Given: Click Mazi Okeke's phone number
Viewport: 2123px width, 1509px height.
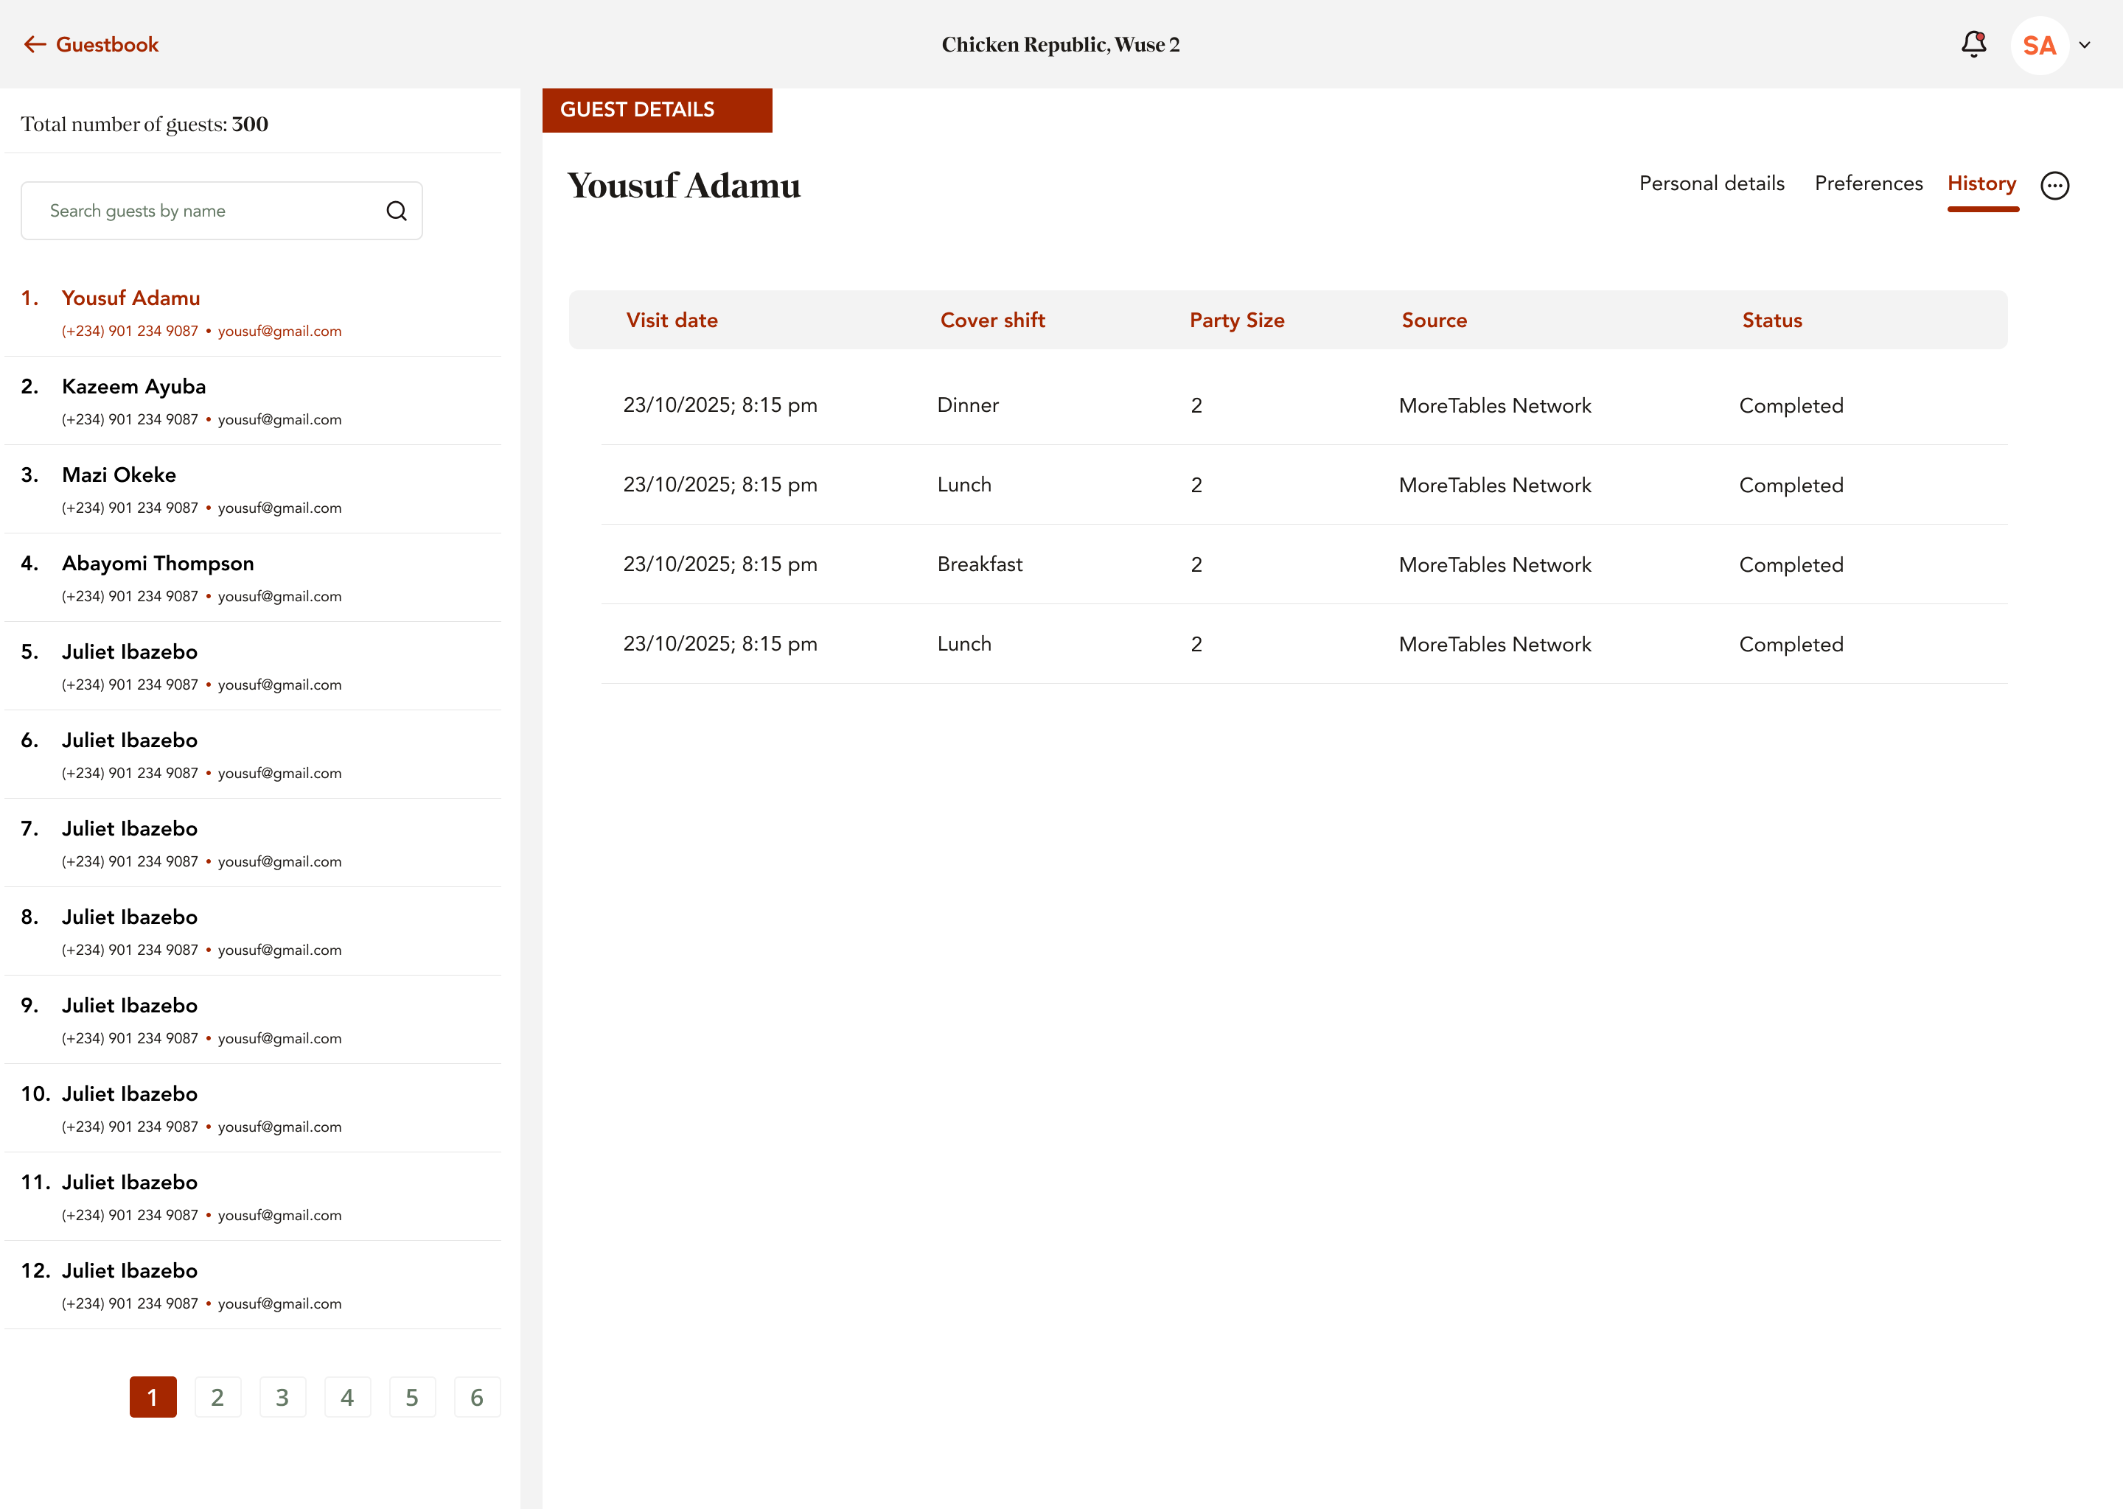Looking at the screenshot, I should click(x=130, y=508).
